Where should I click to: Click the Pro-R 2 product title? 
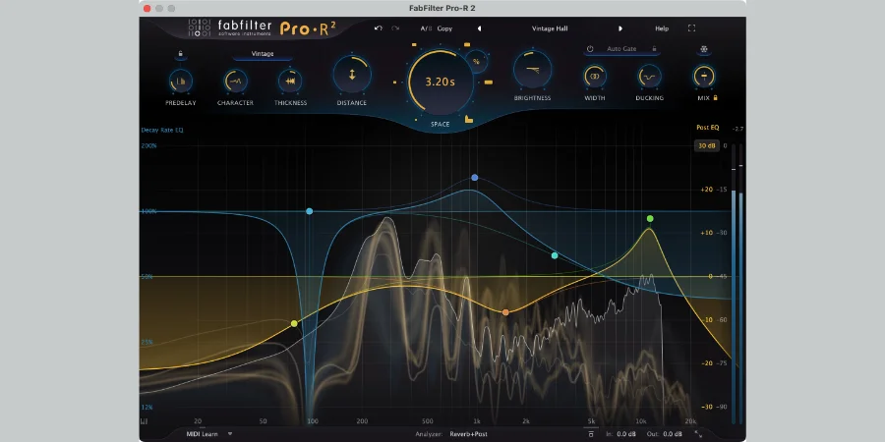[308, 28]
